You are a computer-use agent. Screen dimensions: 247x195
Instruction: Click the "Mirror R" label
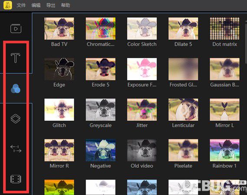tap(59, 166)
